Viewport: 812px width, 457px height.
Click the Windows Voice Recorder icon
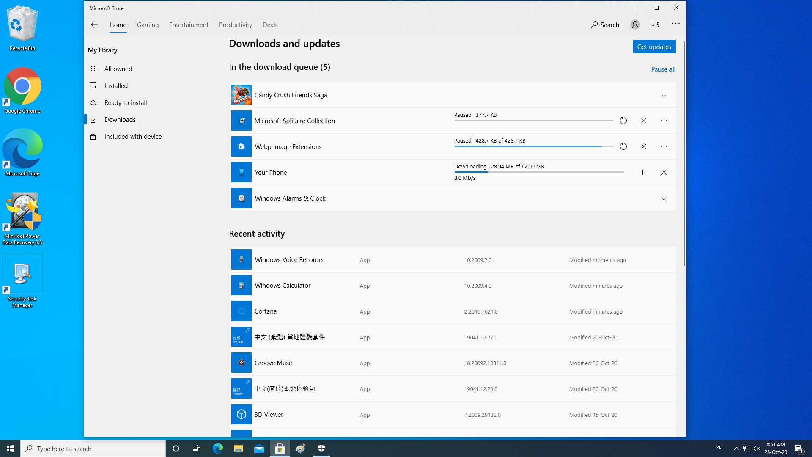coord(241,260)
